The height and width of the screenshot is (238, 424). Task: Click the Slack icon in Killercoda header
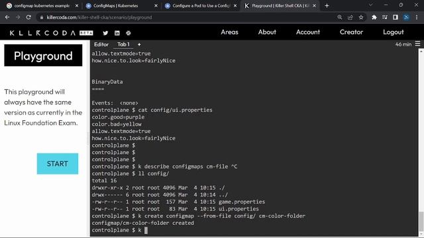tap(129, 33)
